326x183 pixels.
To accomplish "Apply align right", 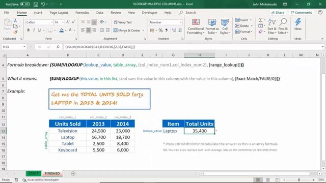I will point(94,30).
